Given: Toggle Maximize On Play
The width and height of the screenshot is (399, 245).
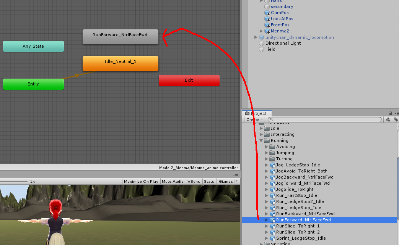Looking at the screenshot, I should click(x=141, y=182).
